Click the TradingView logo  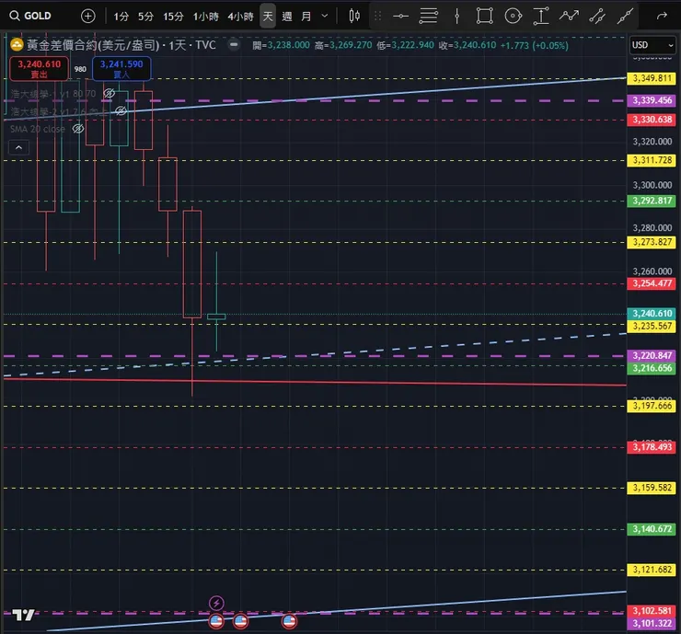point(23,615)
